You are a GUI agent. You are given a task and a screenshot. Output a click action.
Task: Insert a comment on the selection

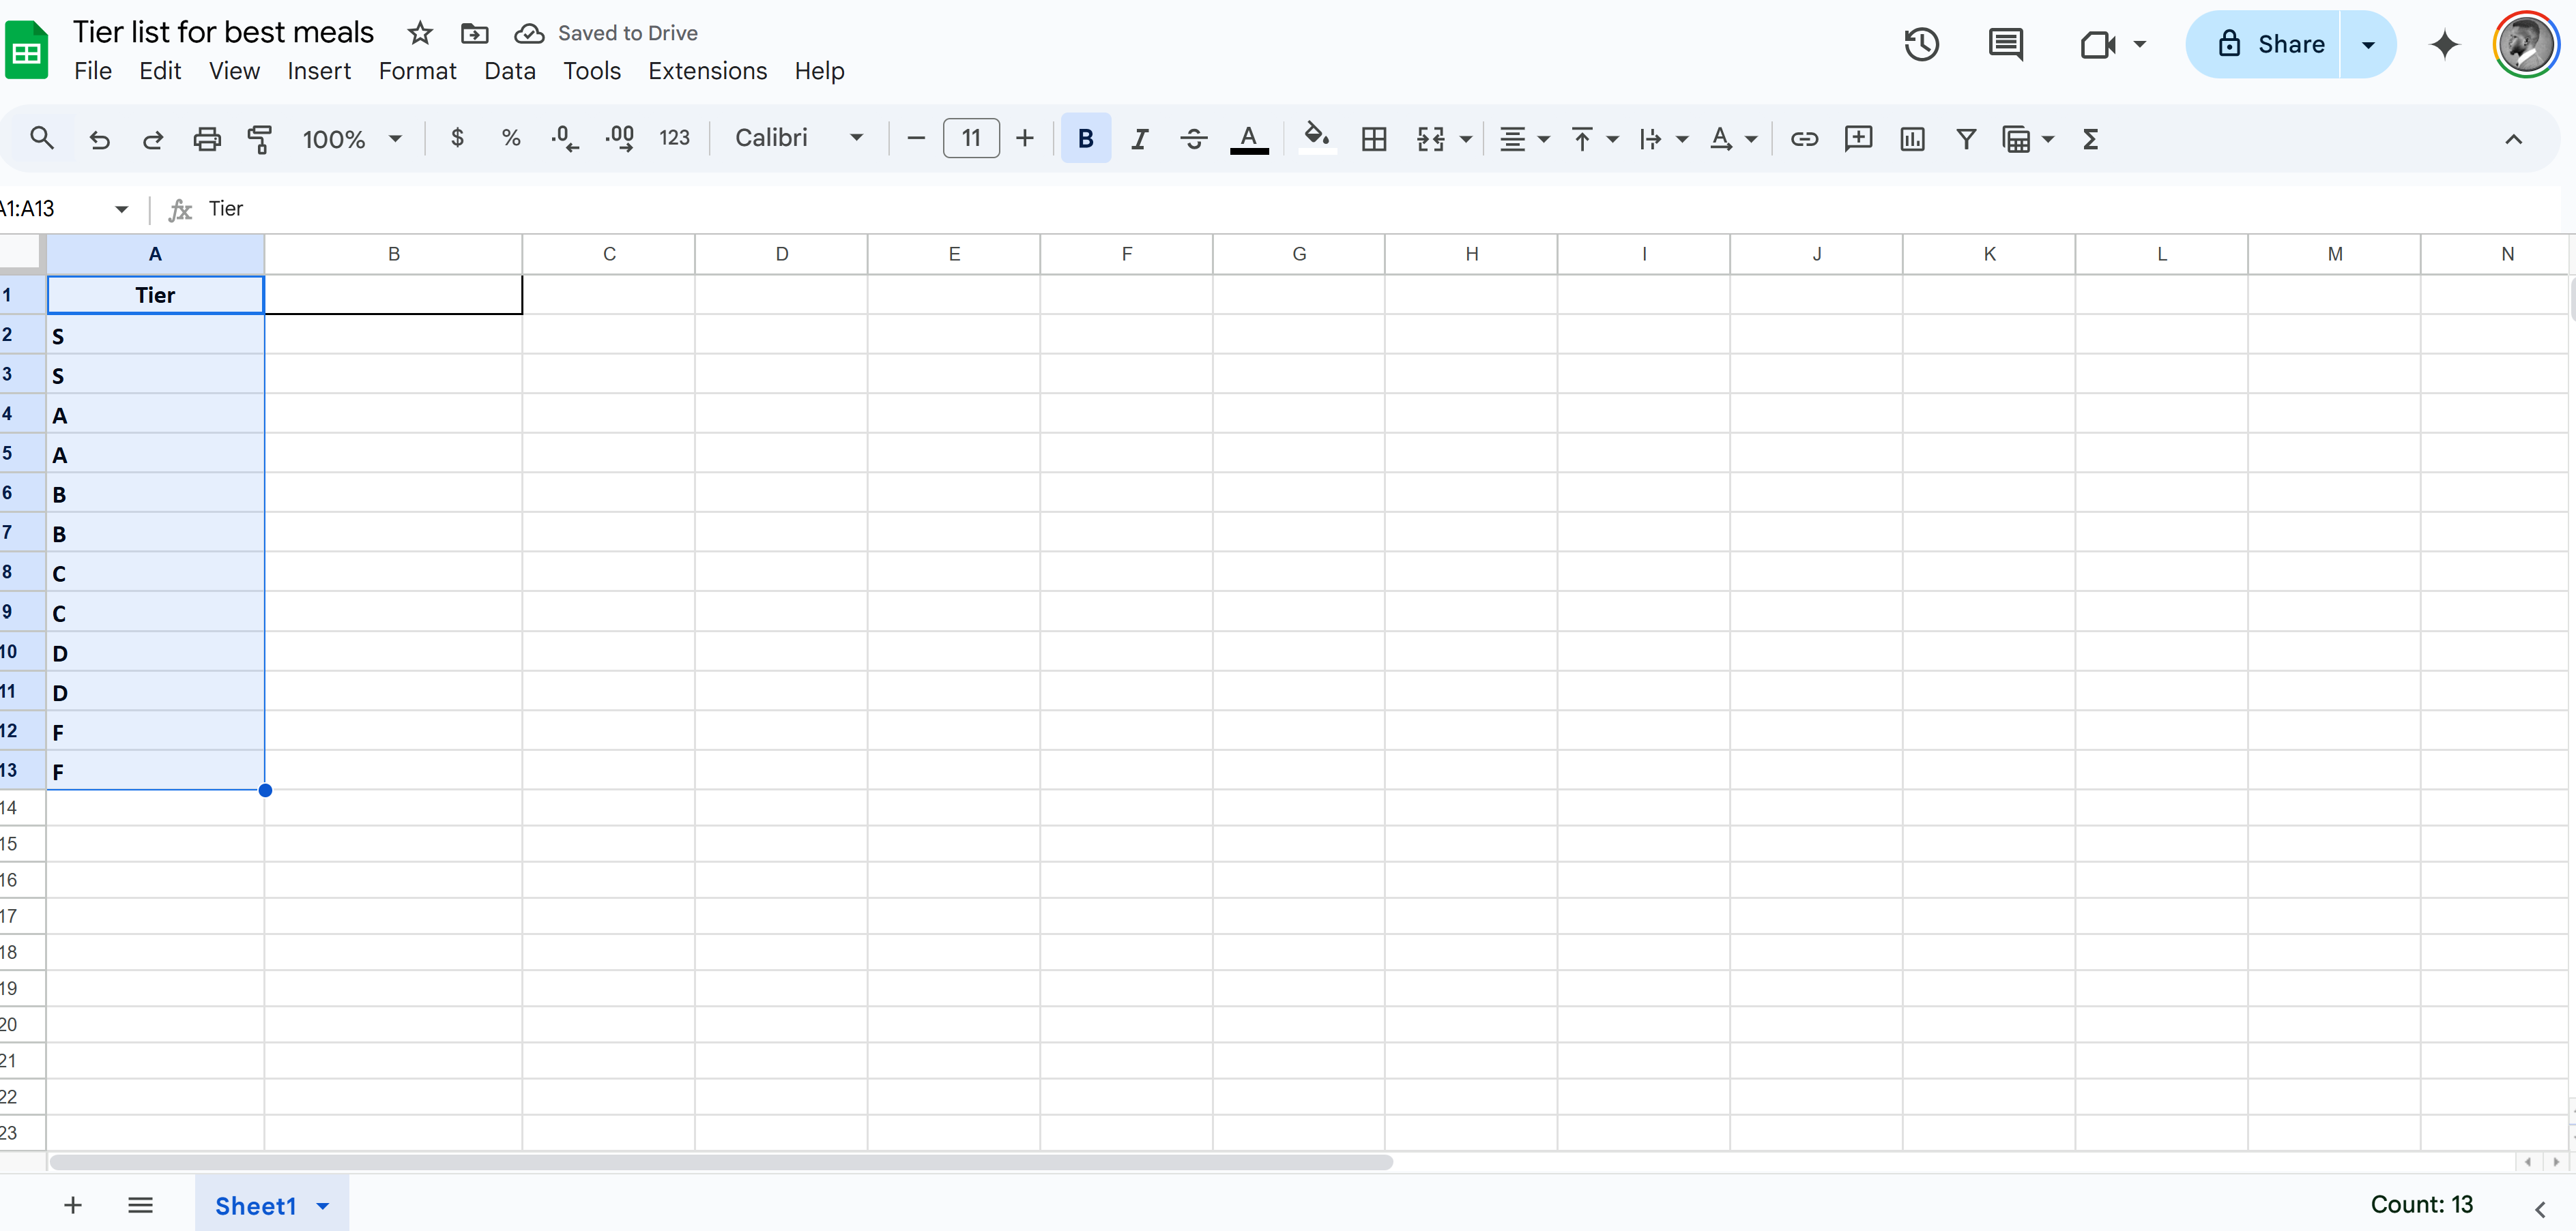point(1857,139)
